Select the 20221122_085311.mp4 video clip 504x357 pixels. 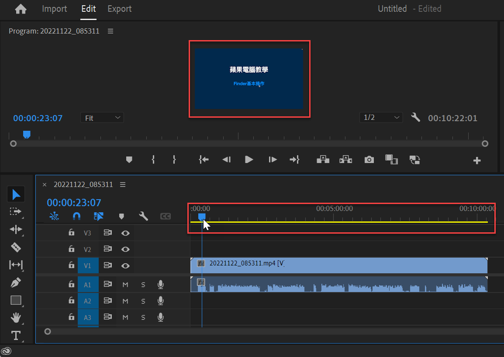[x=339, y=265]
